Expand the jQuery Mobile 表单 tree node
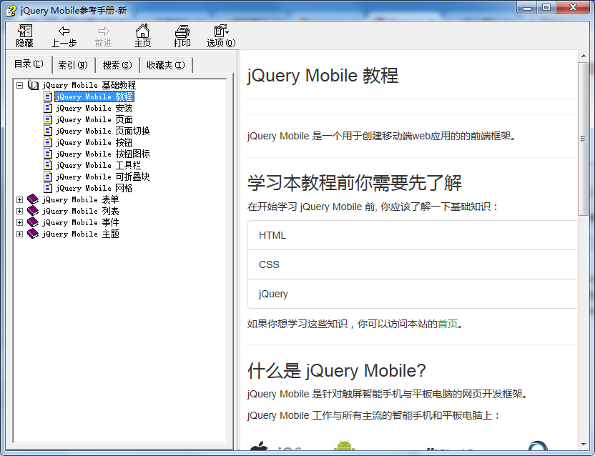595x456 pixels. point(19,199)
